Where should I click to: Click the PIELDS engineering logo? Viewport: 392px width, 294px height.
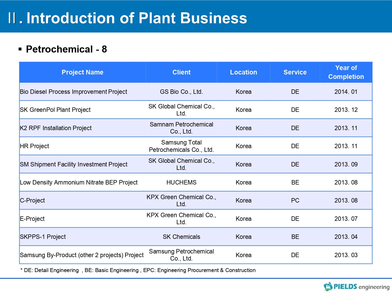356,287
